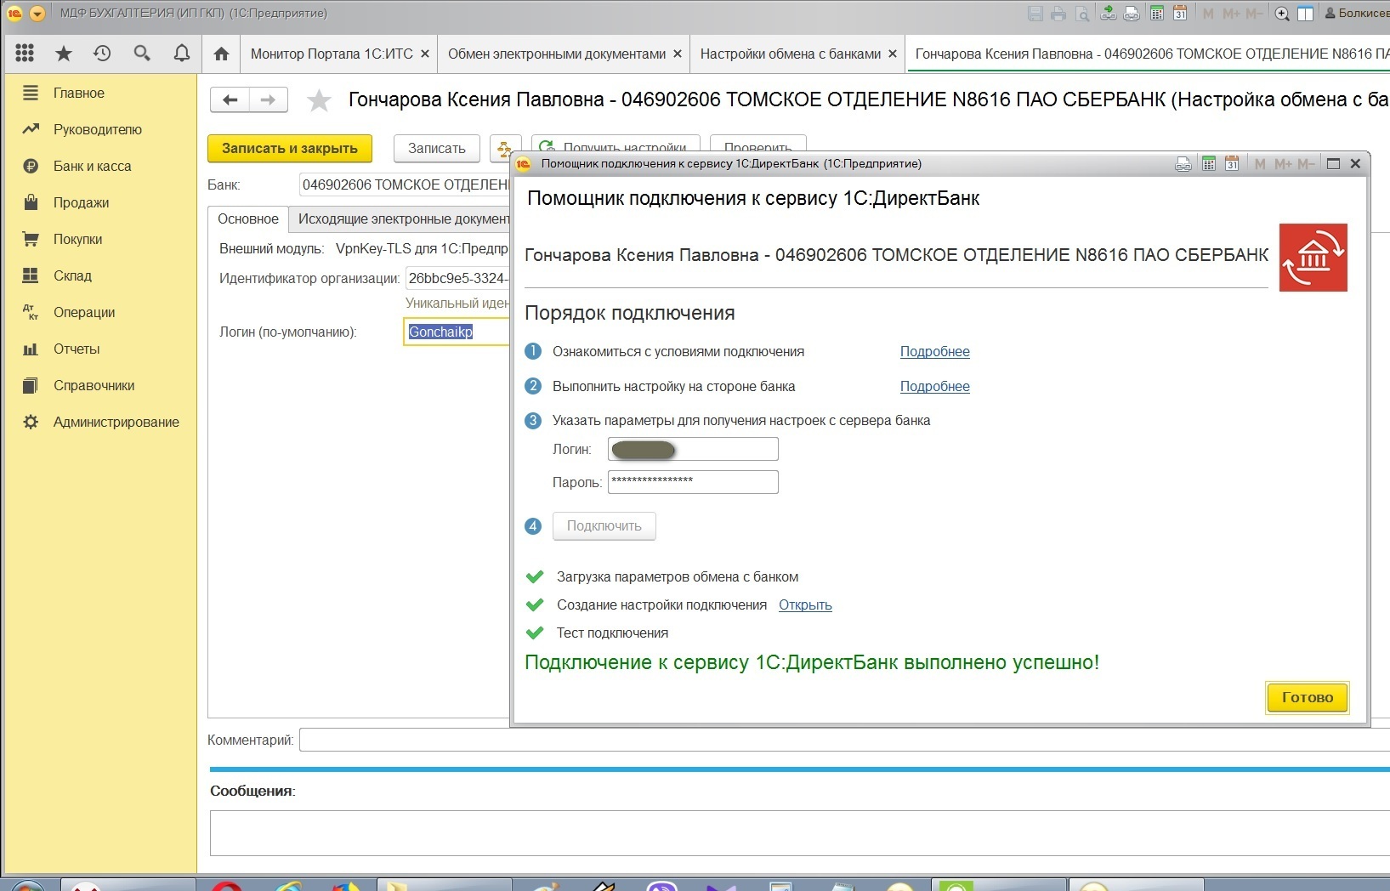Open Подробнее link for connection conditions
1390x891 pixels.
pos(934,351)
